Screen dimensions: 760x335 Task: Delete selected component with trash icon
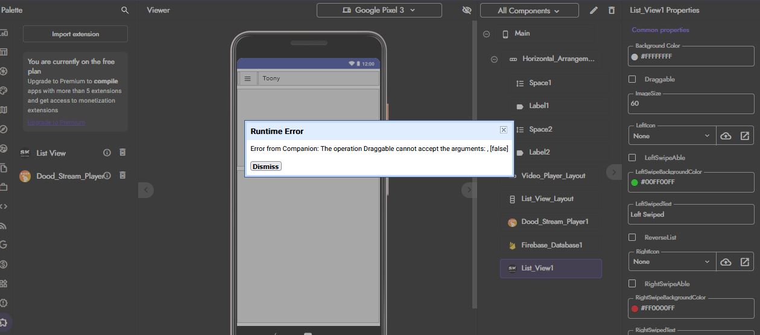tap(611, 10)
